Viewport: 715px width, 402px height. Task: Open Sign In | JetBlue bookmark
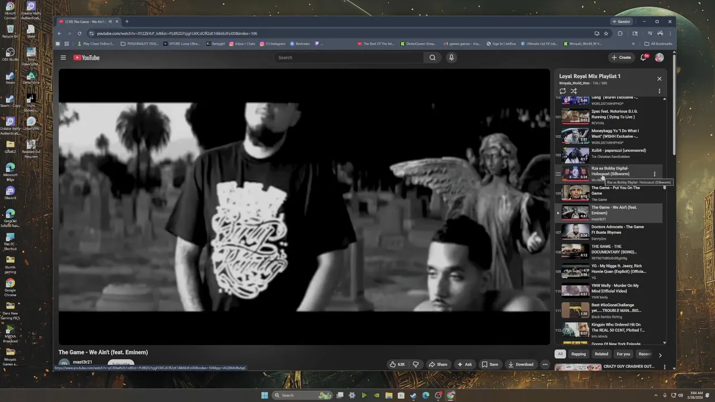[x=500, y=44]
